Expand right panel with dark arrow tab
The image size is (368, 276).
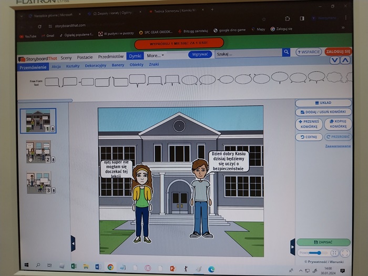tap(292, 247)
